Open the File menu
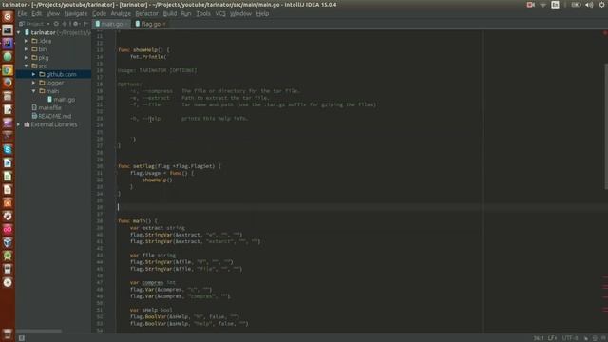 (x=22, y=13)
